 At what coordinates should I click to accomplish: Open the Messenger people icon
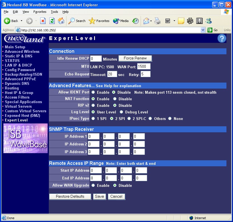(x=209, y=21)
